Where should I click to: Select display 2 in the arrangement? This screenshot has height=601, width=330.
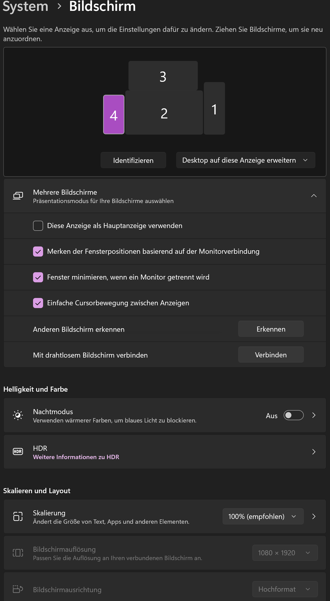164,113
